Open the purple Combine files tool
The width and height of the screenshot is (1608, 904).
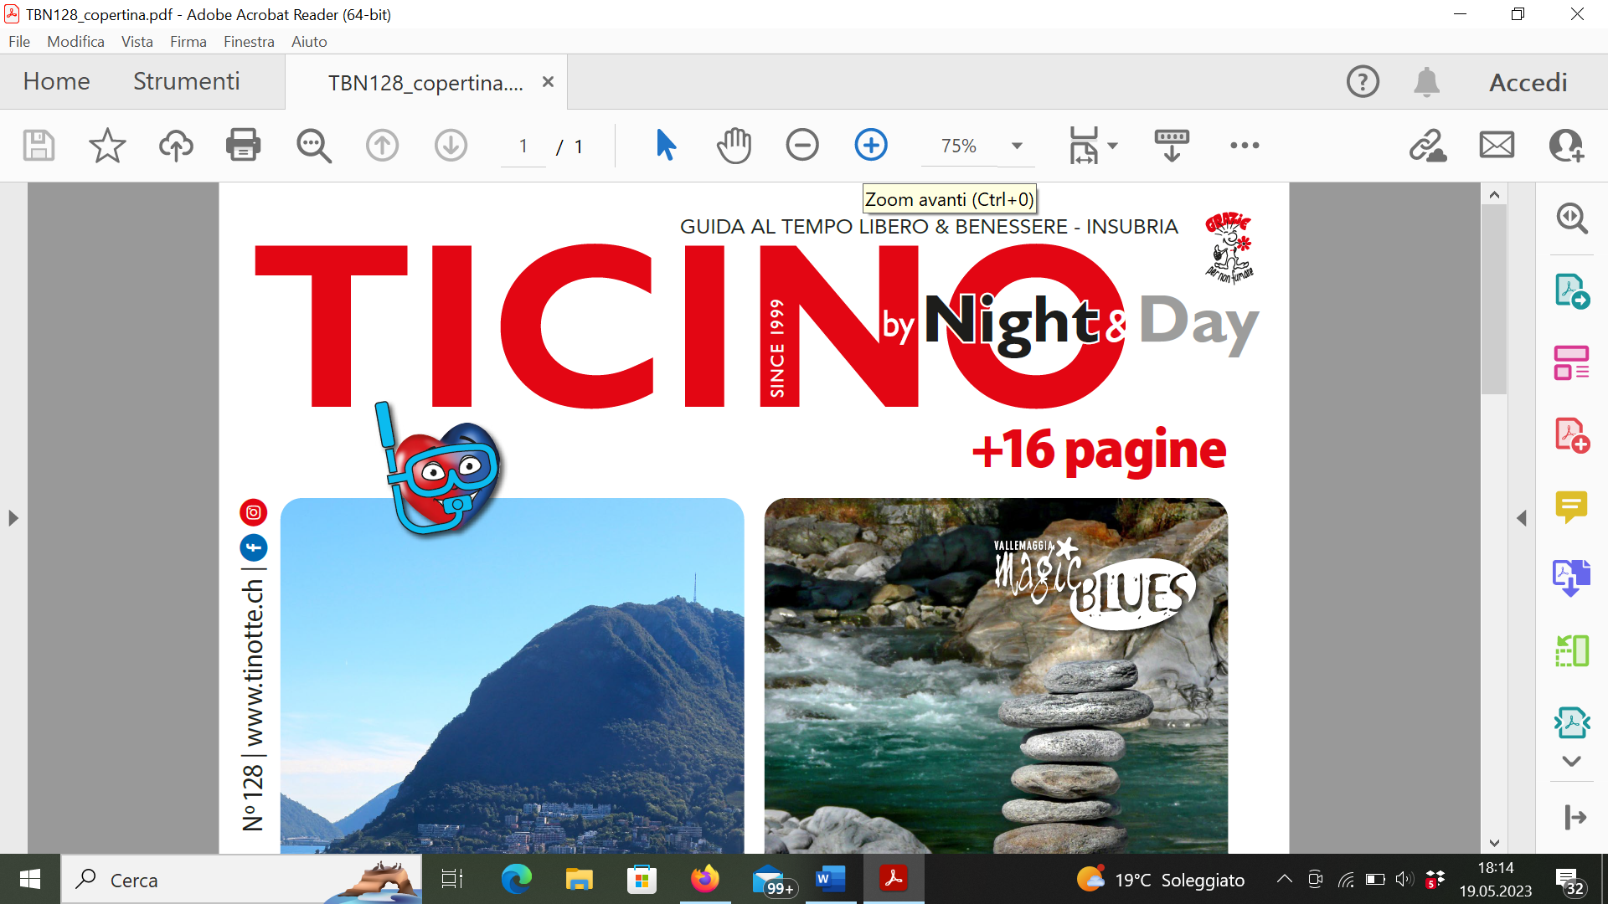pos(1571,578)
